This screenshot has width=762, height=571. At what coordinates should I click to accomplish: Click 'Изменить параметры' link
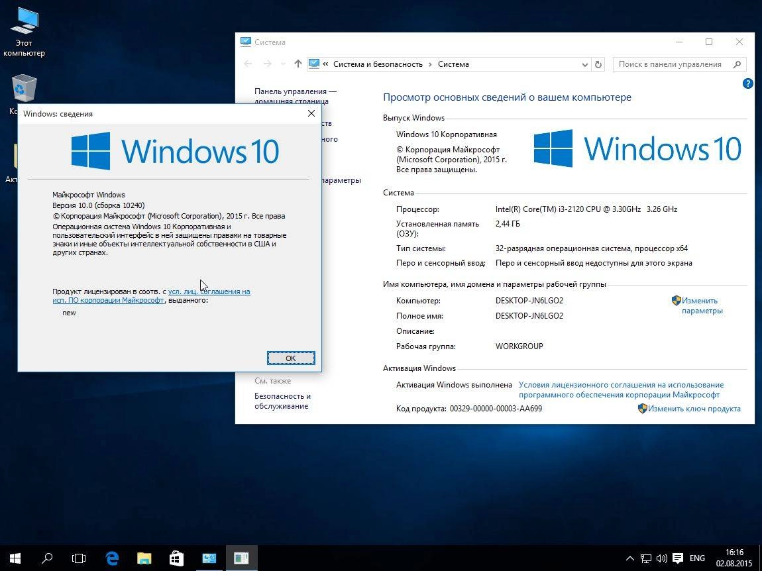[702, 305]
